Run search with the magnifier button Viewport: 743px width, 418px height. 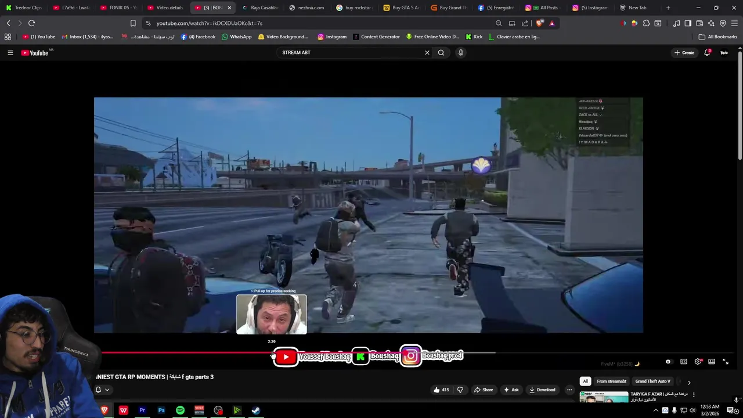pos(441,53)
